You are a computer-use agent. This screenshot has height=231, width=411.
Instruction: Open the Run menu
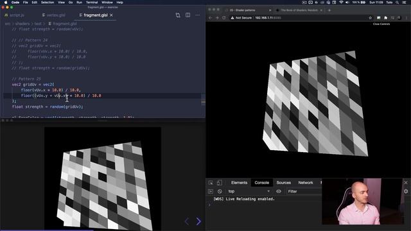79,3
